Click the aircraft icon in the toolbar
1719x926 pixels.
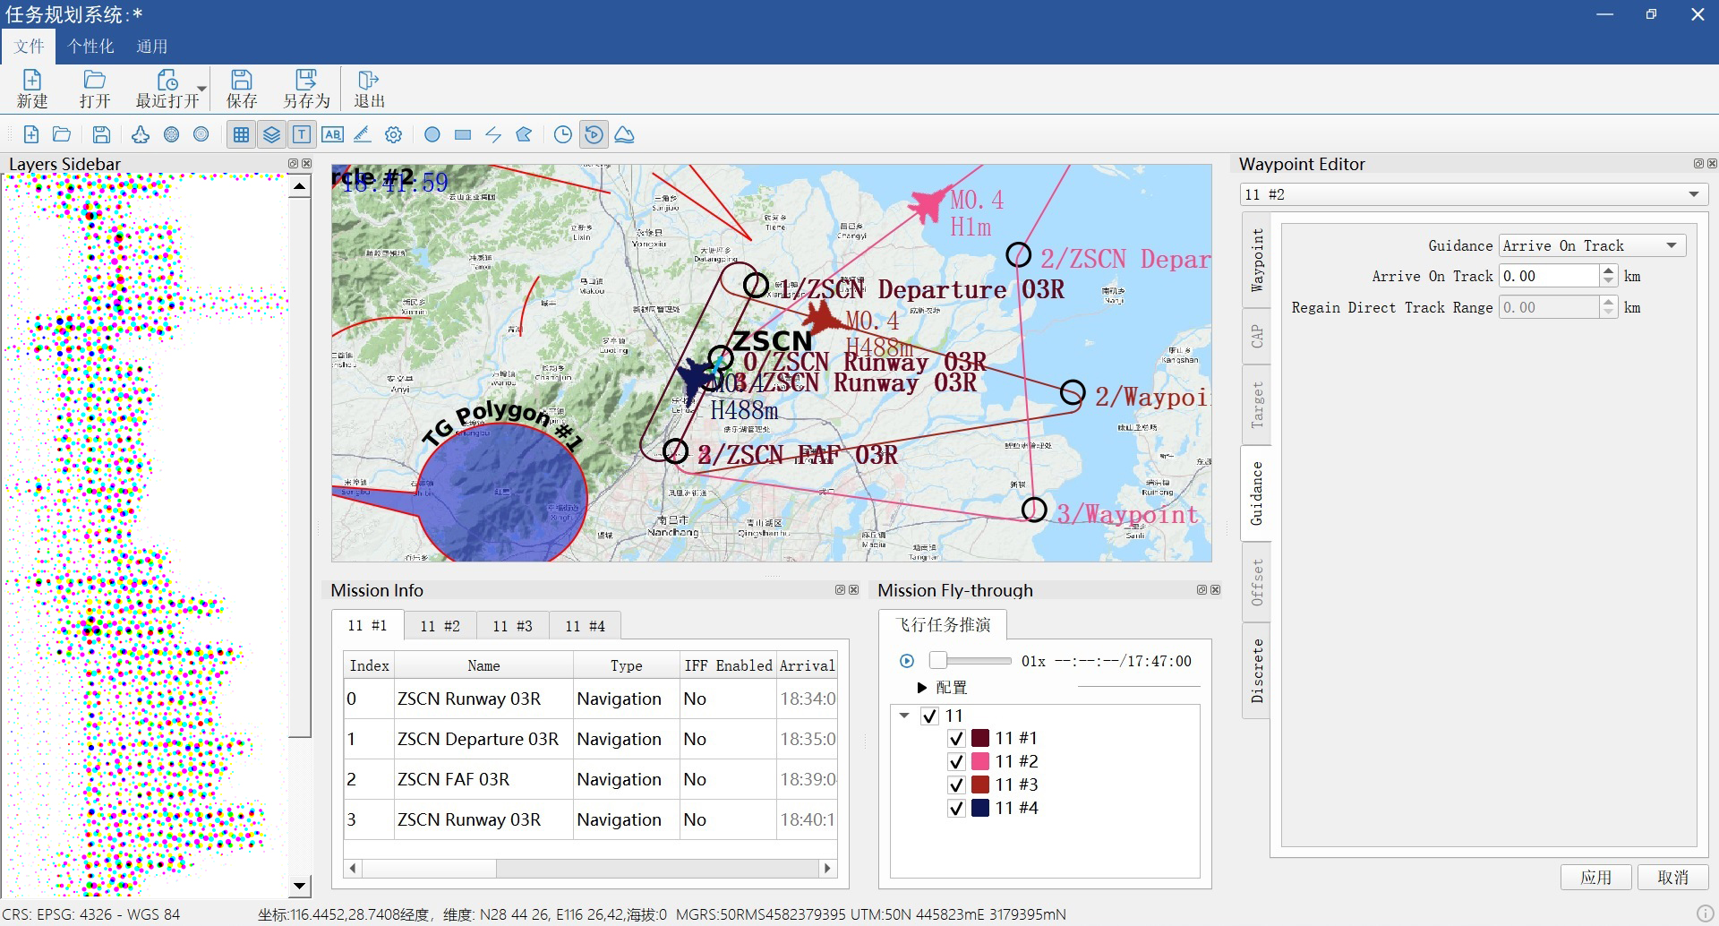click(x=141, y=134)
